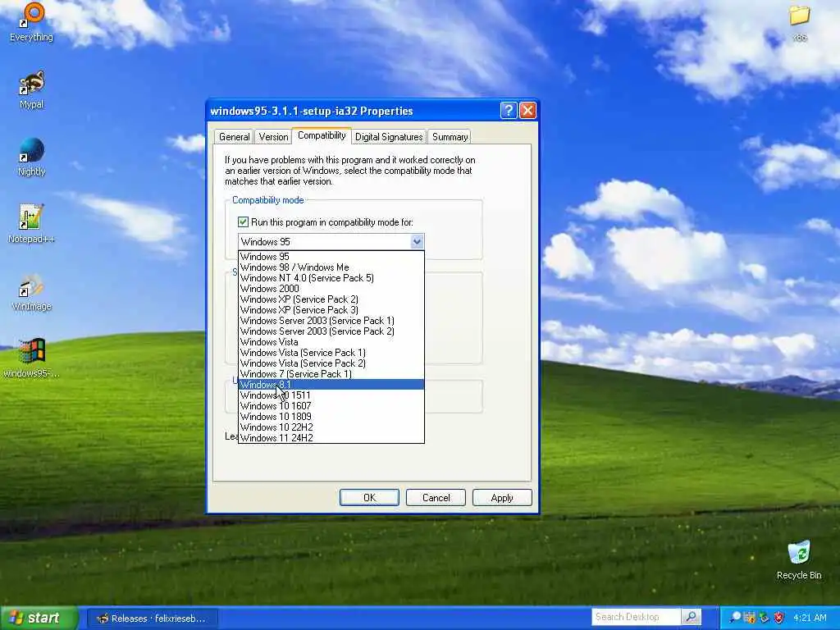Pick the Windows 10 22H2 entry

click(331, 427)
